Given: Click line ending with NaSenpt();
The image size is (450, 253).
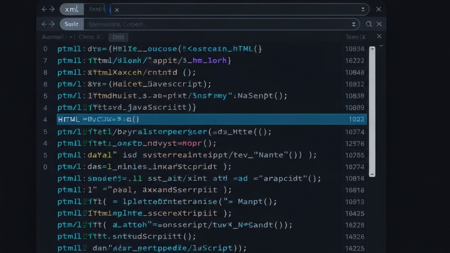Looking at the screenshot, I should (172, 95).
